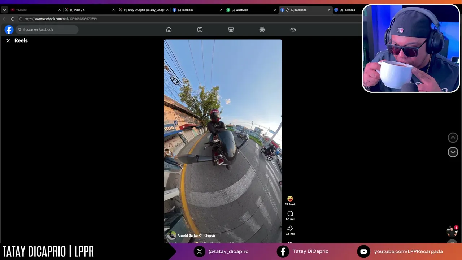Click Seguir to follow Arnold Barba
This screenshot has width=462, height=260.
point(210,235)
